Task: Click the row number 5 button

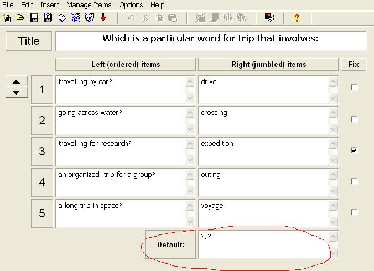Action: click(x=42, y=213)
